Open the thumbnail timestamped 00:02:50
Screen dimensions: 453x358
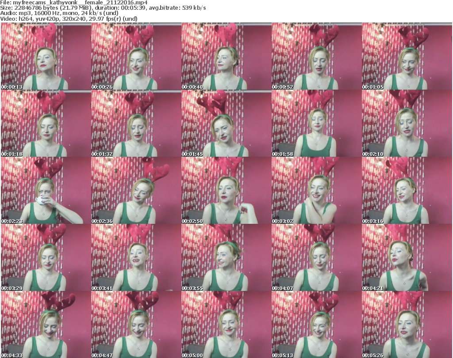click(x=226, y=191)
